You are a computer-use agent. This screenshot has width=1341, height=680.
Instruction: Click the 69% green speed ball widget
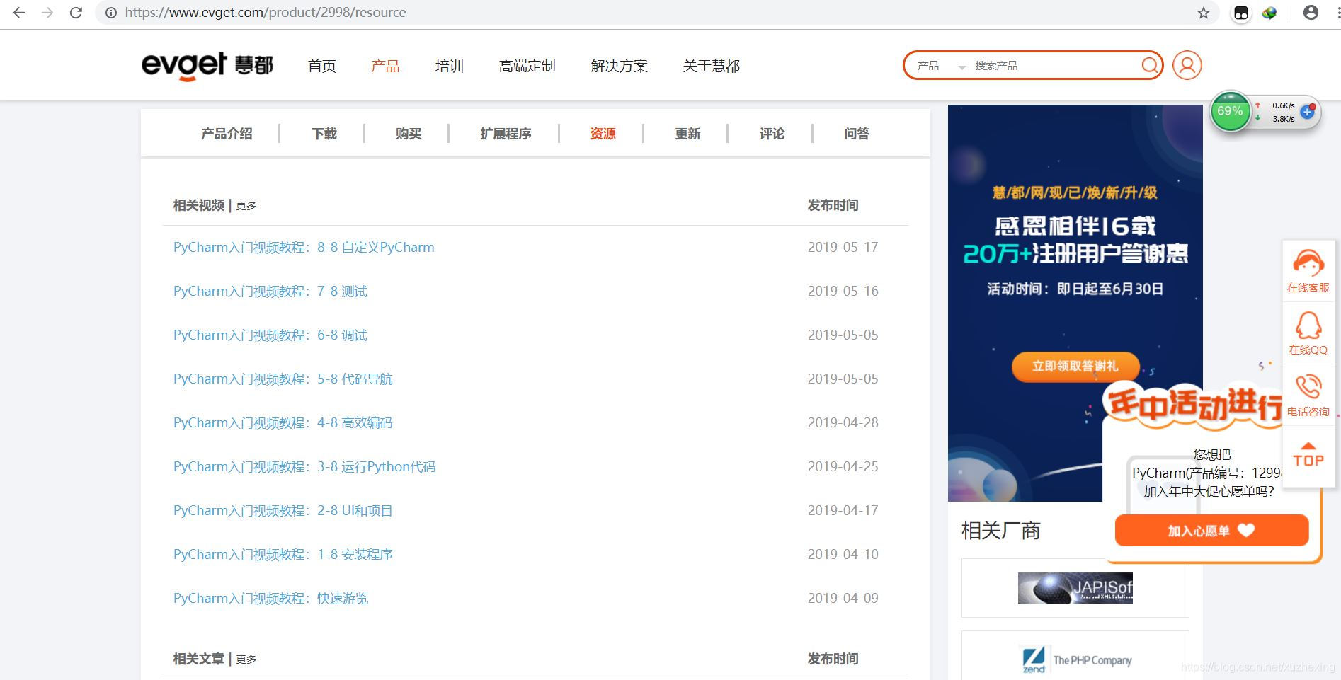pos(1230,111)
